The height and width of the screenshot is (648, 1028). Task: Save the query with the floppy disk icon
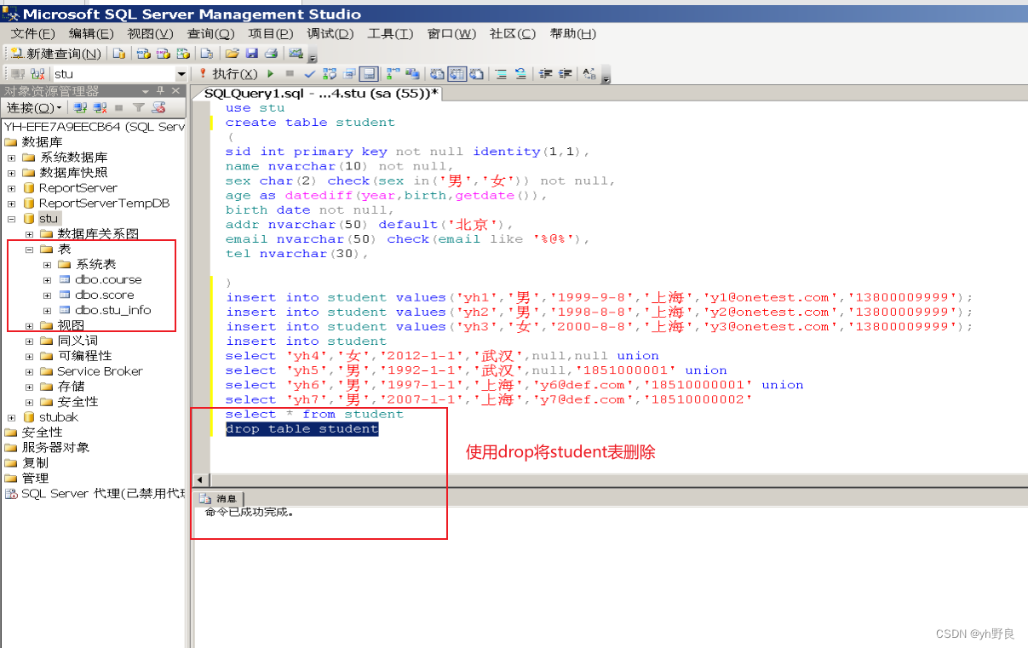point(251,53)
